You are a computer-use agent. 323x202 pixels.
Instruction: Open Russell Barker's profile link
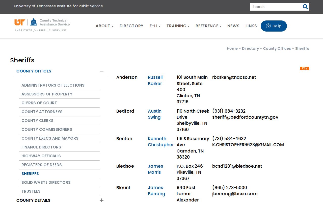coord(155,81)
